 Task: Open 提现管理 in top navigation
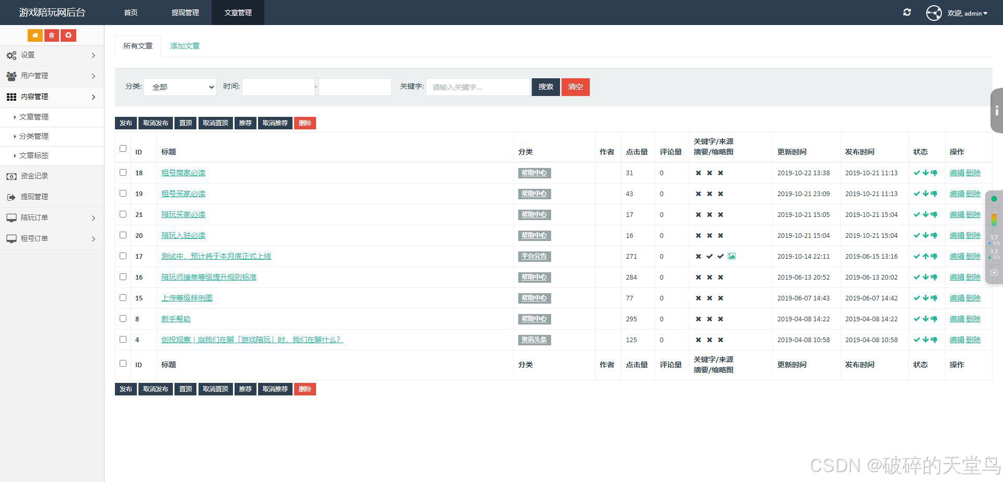pos(185,13)
